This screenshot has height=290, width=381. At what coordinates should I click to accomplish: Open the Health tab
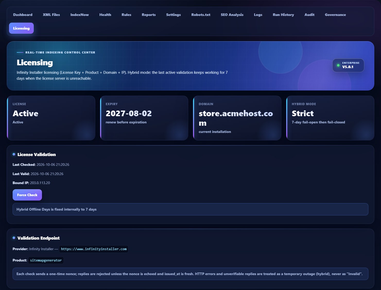click(105, 15)
